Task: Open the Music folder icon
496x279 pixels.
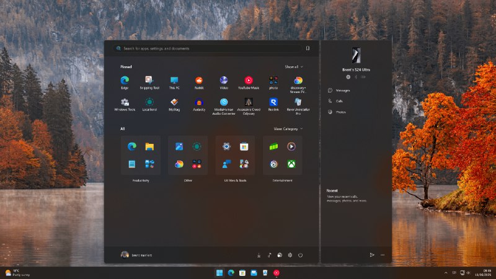Action: coord(269,255)
